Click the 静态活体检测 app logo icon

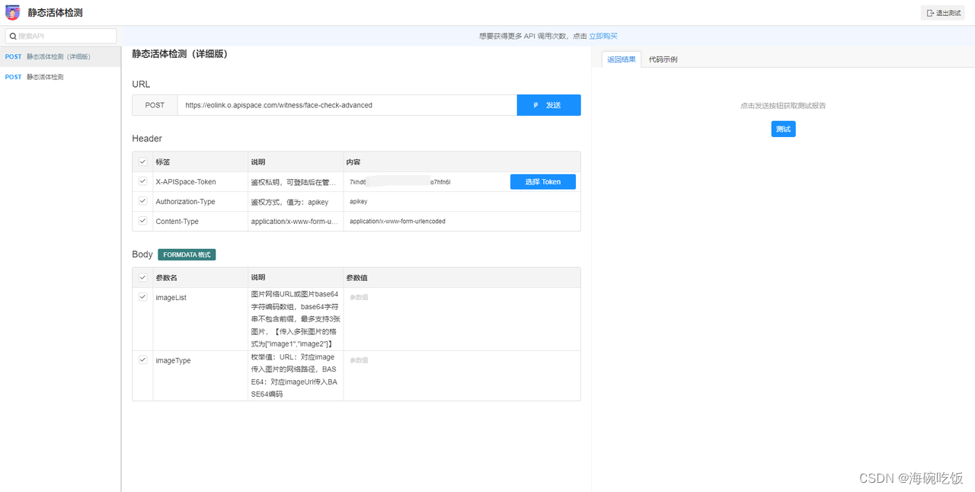12,12
